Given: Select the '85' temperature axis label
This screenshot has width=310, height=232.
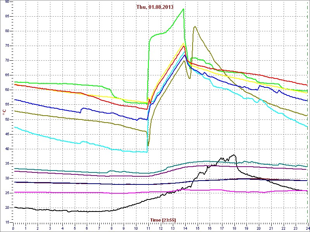Looking at the screenshot, I should [7, 16].
